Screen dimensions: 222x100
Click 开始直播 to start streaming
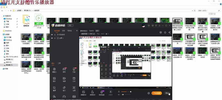tap(157, 93)
